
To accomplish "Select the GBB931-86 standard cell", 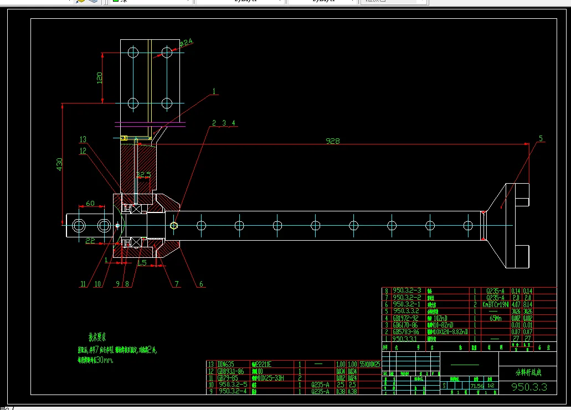I will pos(230,371).
